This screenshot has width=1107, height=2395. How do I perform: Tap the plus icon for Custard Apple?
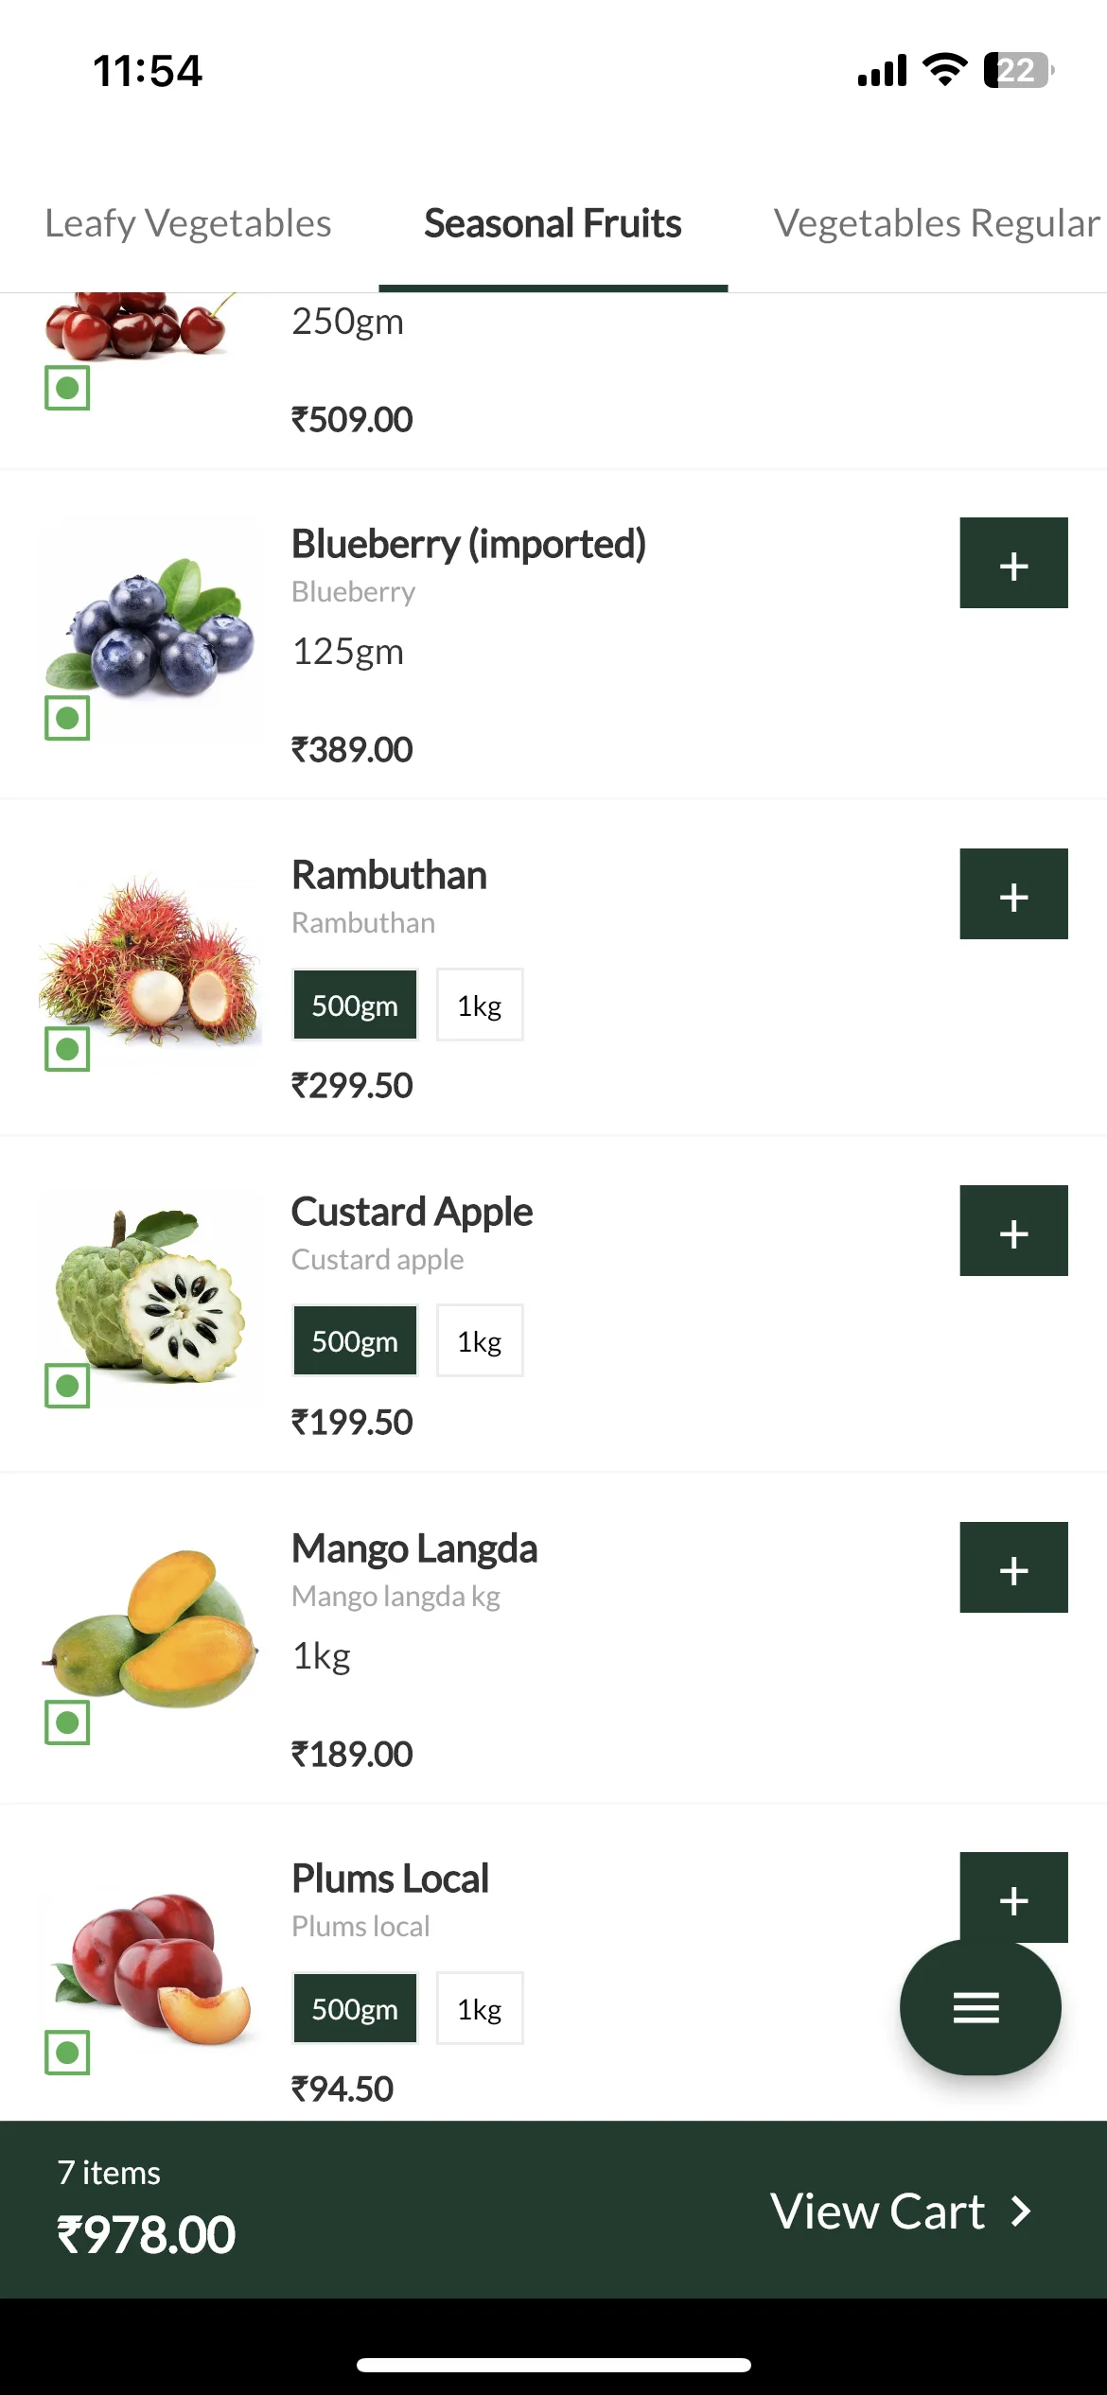coord(1013,1231)
